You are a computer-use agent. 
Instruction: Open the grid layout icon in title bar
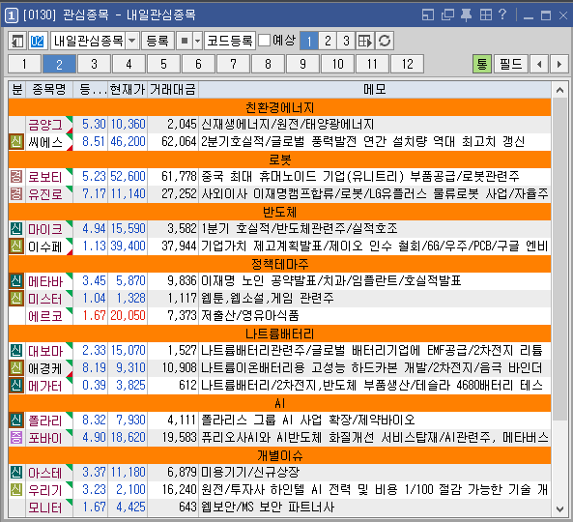(x=486, y=15)
